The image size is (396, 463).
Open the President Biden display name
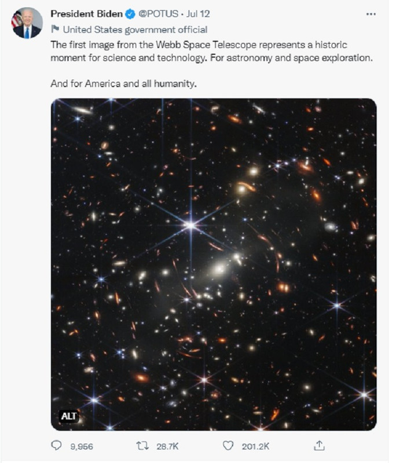tap(86, 14)
